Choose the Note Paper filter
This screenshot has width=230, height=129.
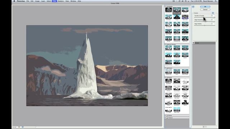tap(177, 95)
